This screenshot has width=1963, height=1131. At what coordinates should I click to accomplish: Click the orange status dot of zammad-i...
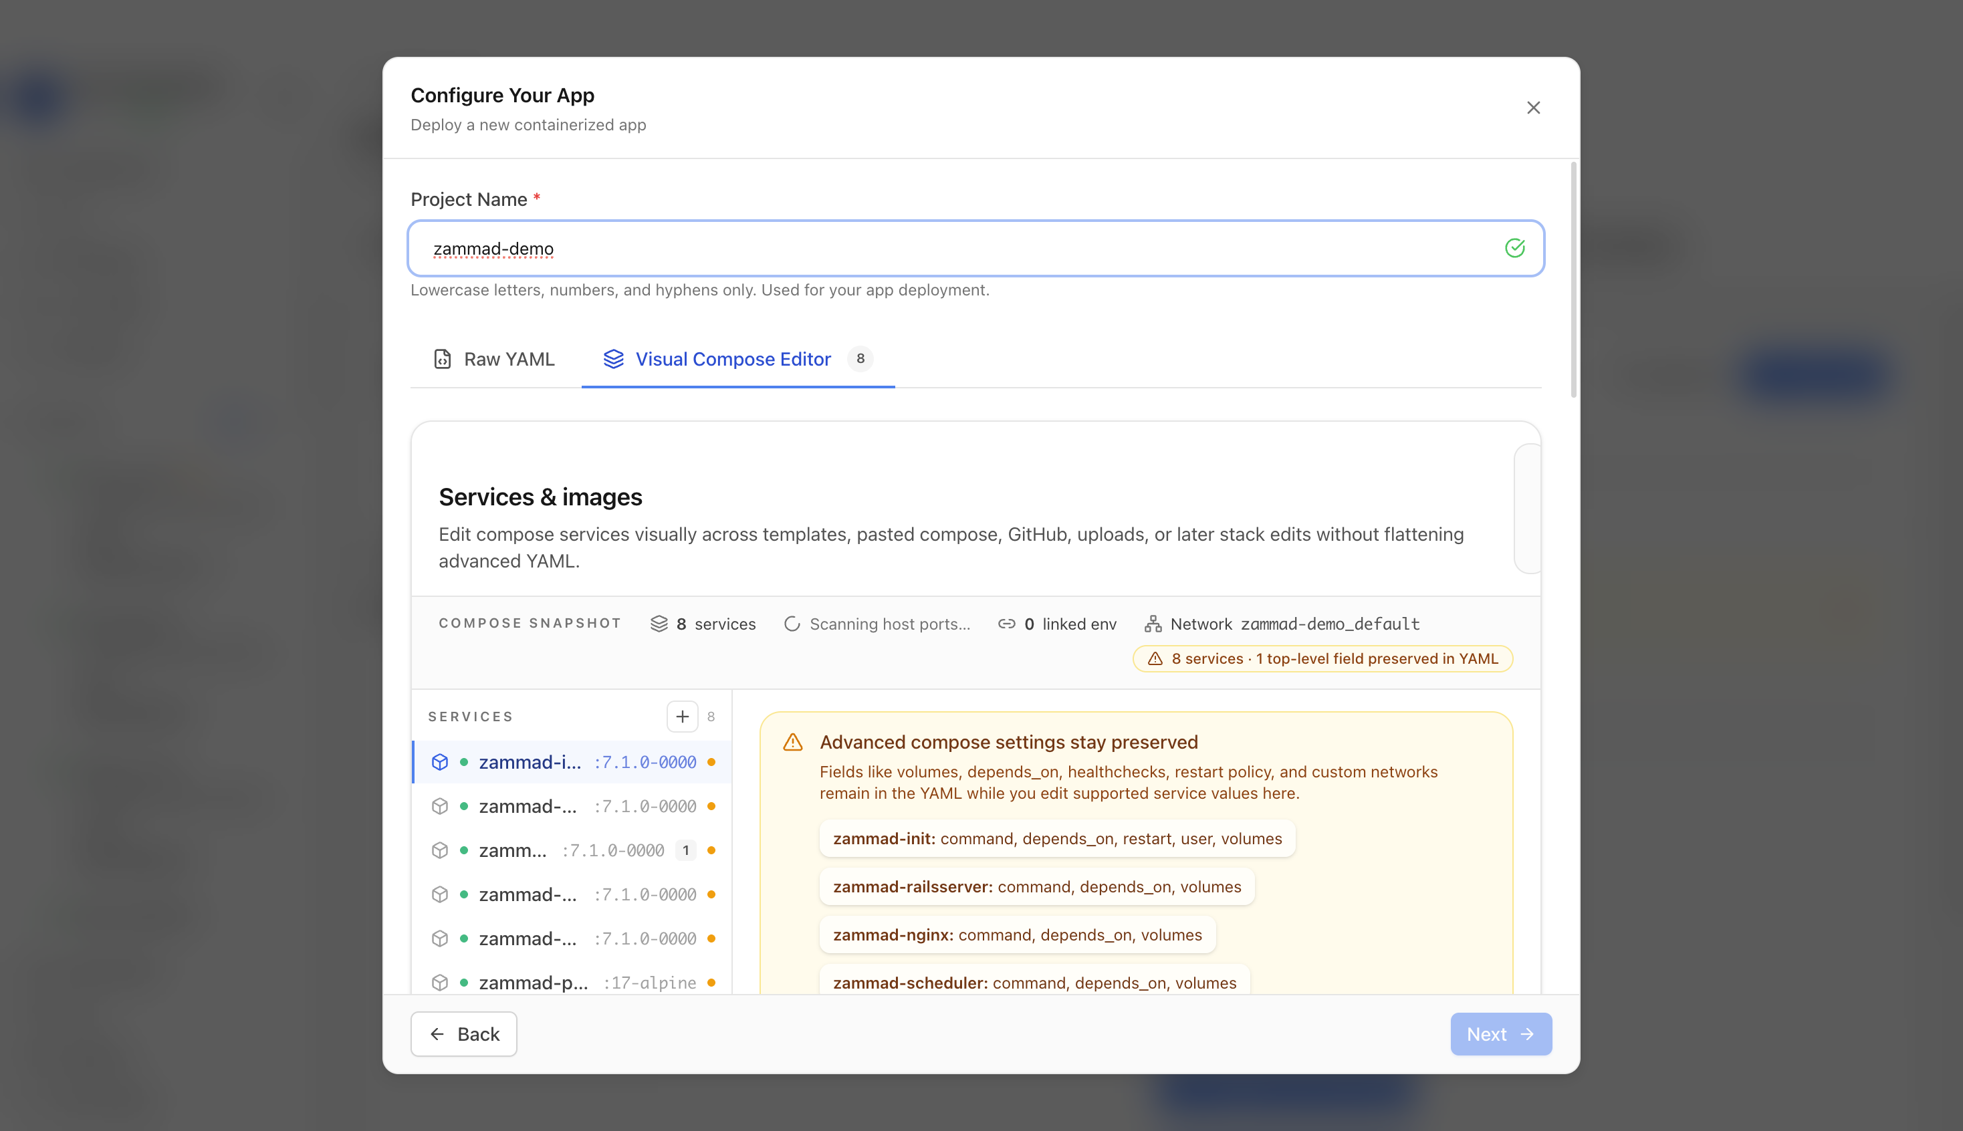[711, 762]
